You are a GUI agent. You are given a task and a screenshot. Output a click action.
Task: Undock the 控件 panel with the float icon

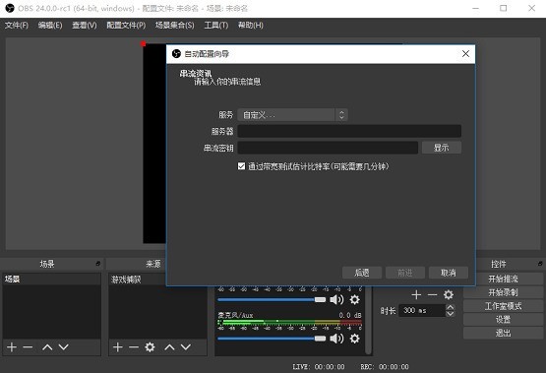(540, 264)
